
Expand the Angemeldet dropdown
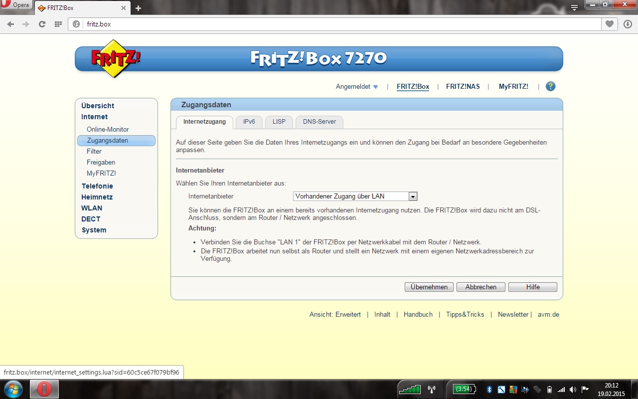pyautogui.click(x=357, y=87)
